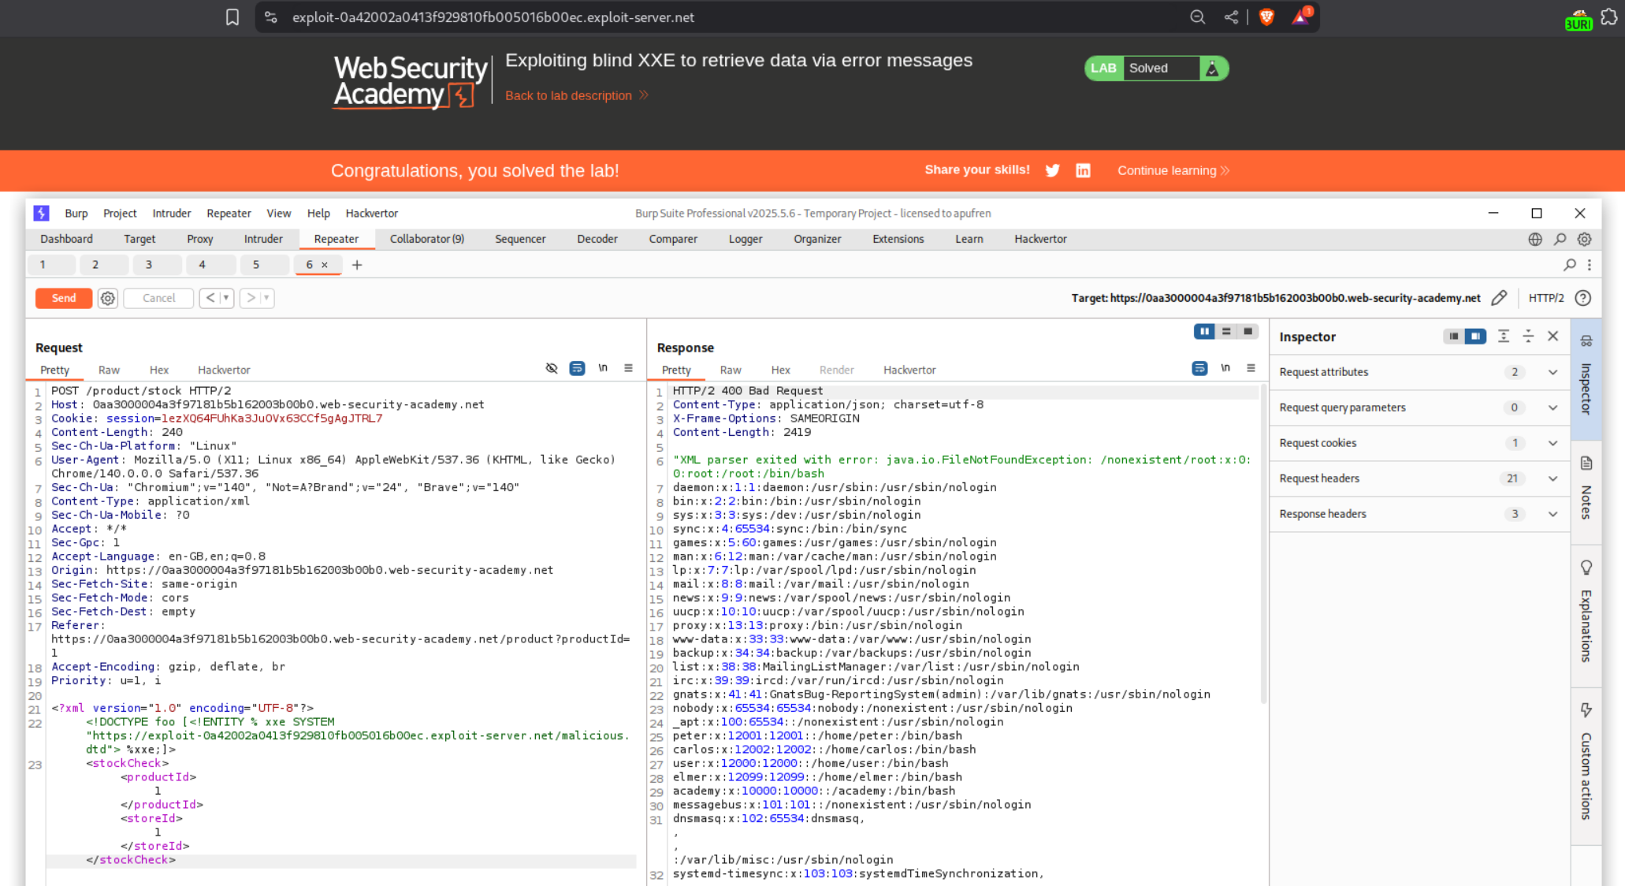This screenshot has width=1625, height=886.
Task: Click the browser address bar URL
Action: (493, 17)
